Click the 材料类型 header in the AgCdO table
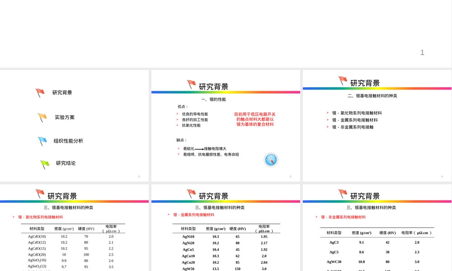The width and height of the screenshot is (452, 271). (x=37, y=229)
